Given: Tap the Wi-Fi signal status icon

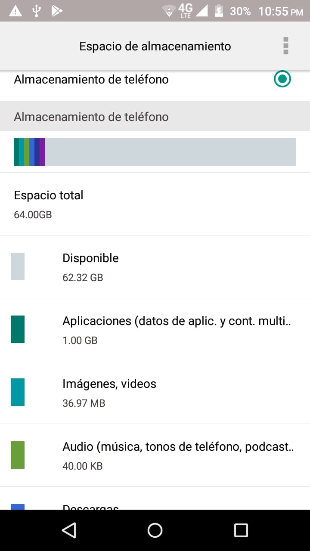Looking at the screenshot, I should click(169, 11).
